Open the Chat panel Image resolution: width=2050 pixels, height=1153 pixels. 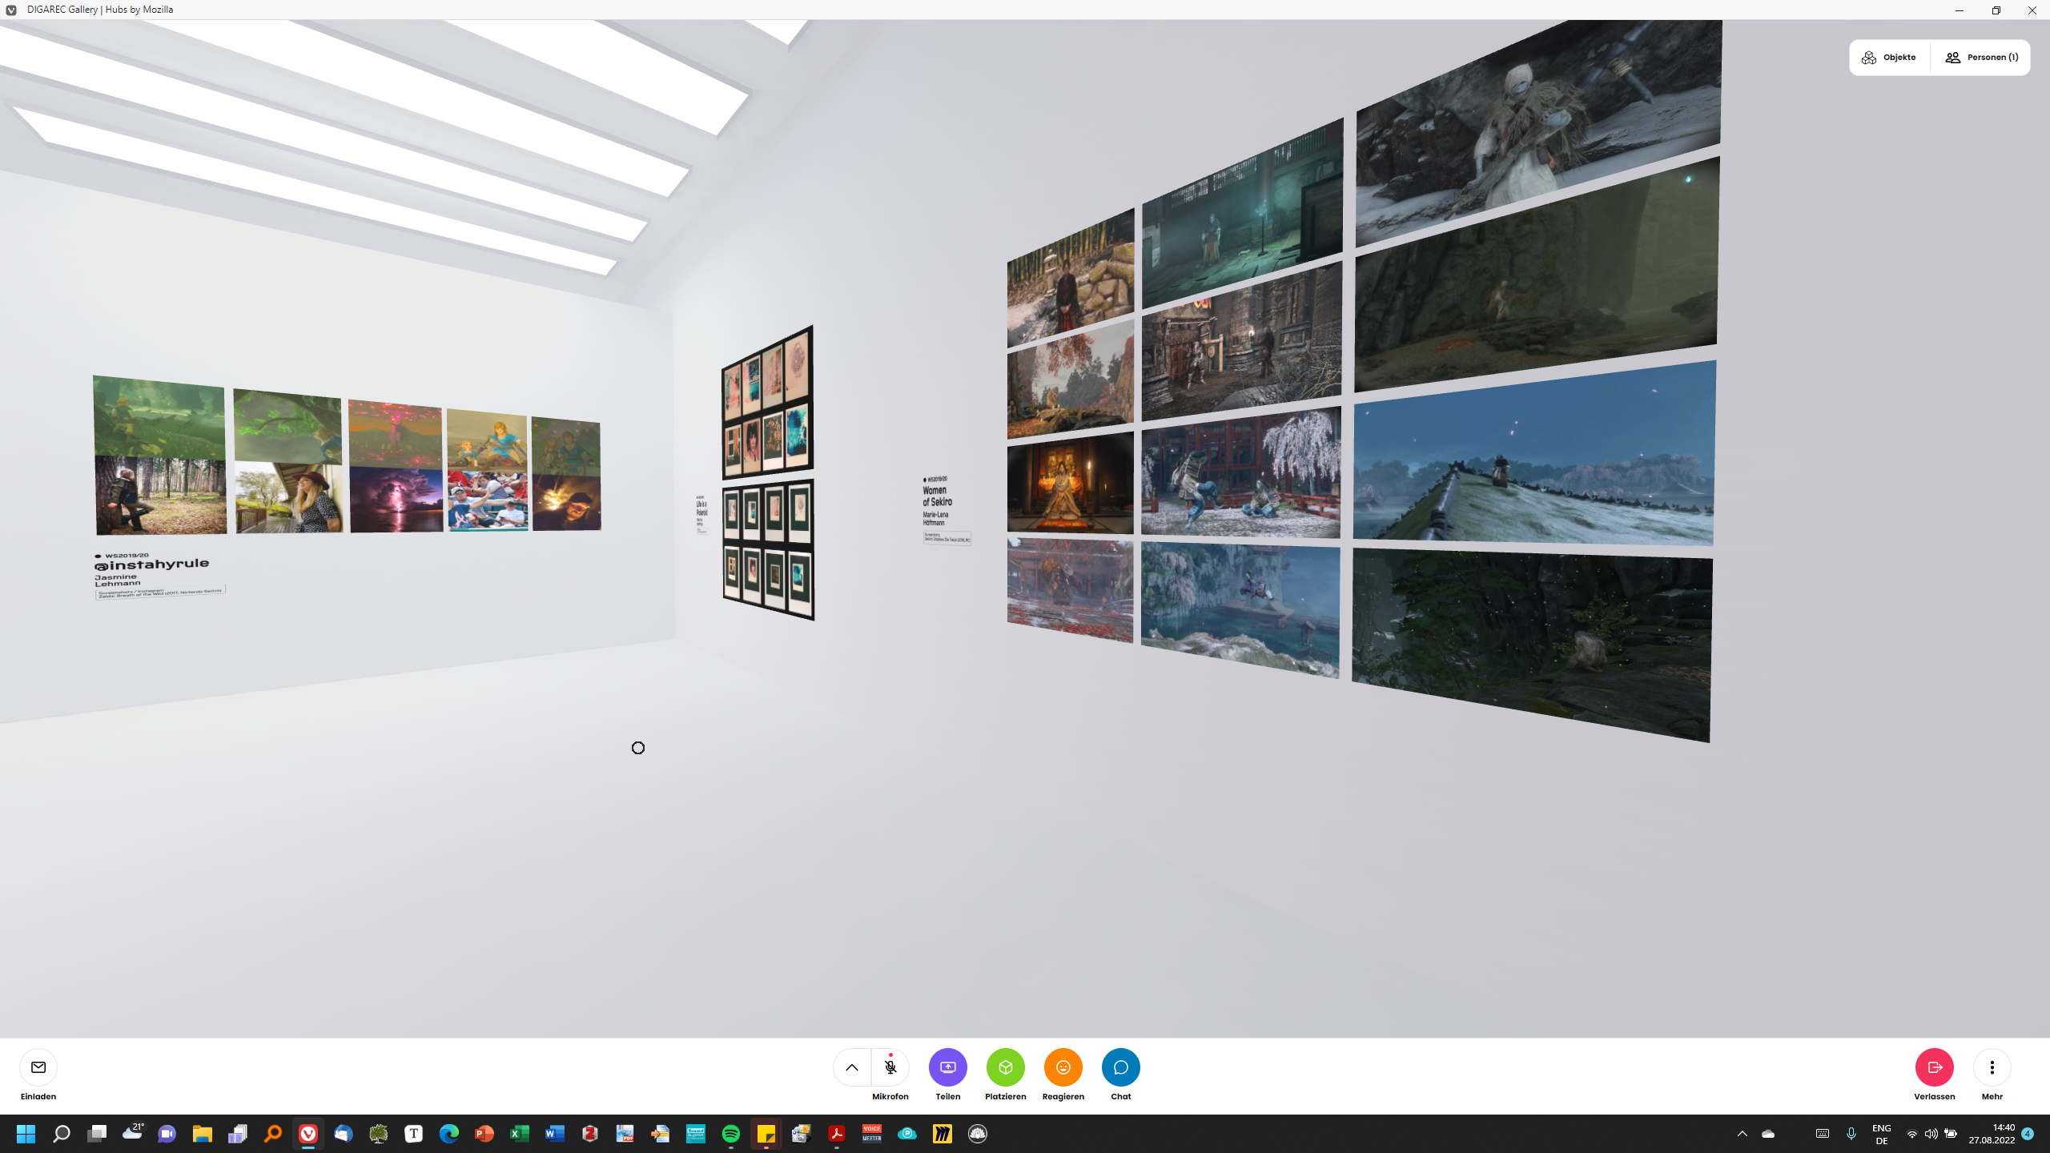point(1121,1067)
